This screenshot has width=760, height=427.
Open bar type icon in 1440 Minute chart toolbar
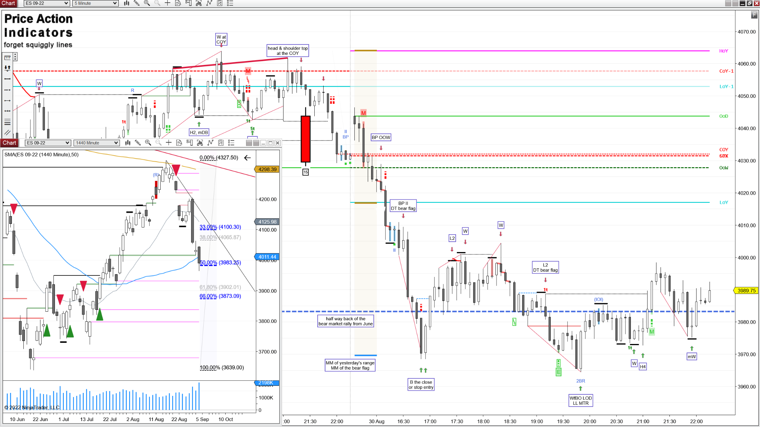click(x=128, y=143)
